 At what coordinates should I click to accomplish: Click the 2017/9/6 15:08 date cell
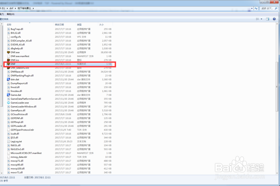coord(63,114)
